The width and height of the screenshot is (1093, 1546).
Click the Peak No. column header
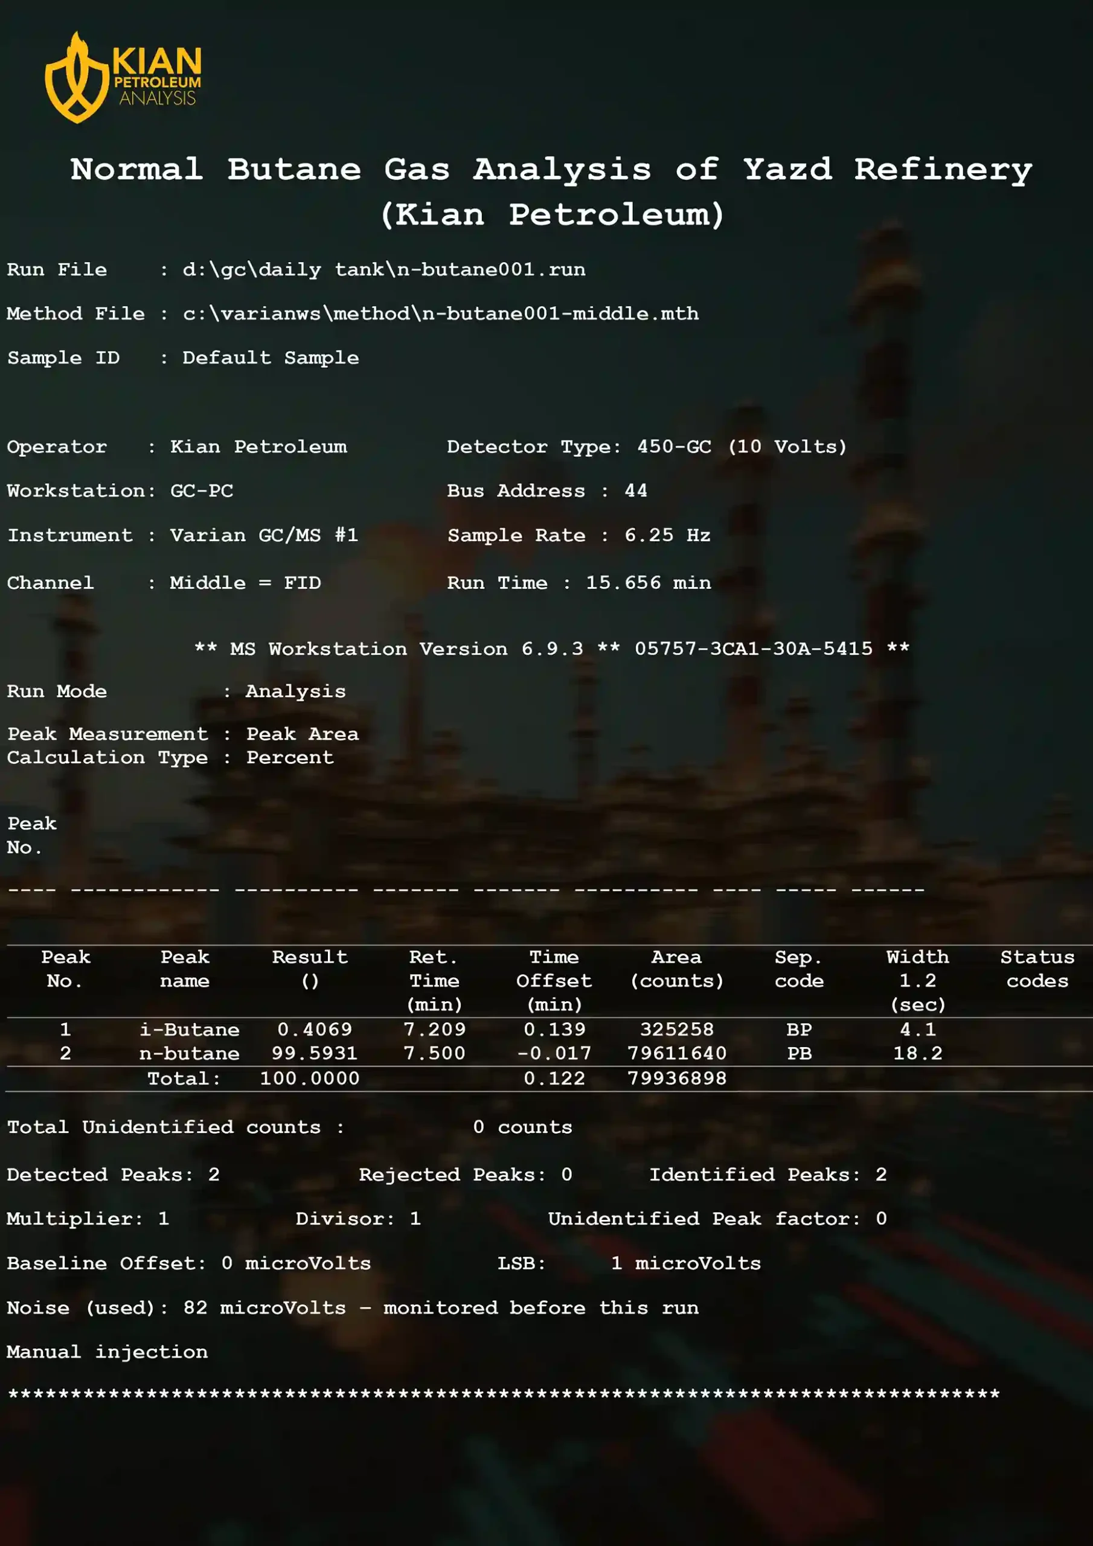(65, 968)
